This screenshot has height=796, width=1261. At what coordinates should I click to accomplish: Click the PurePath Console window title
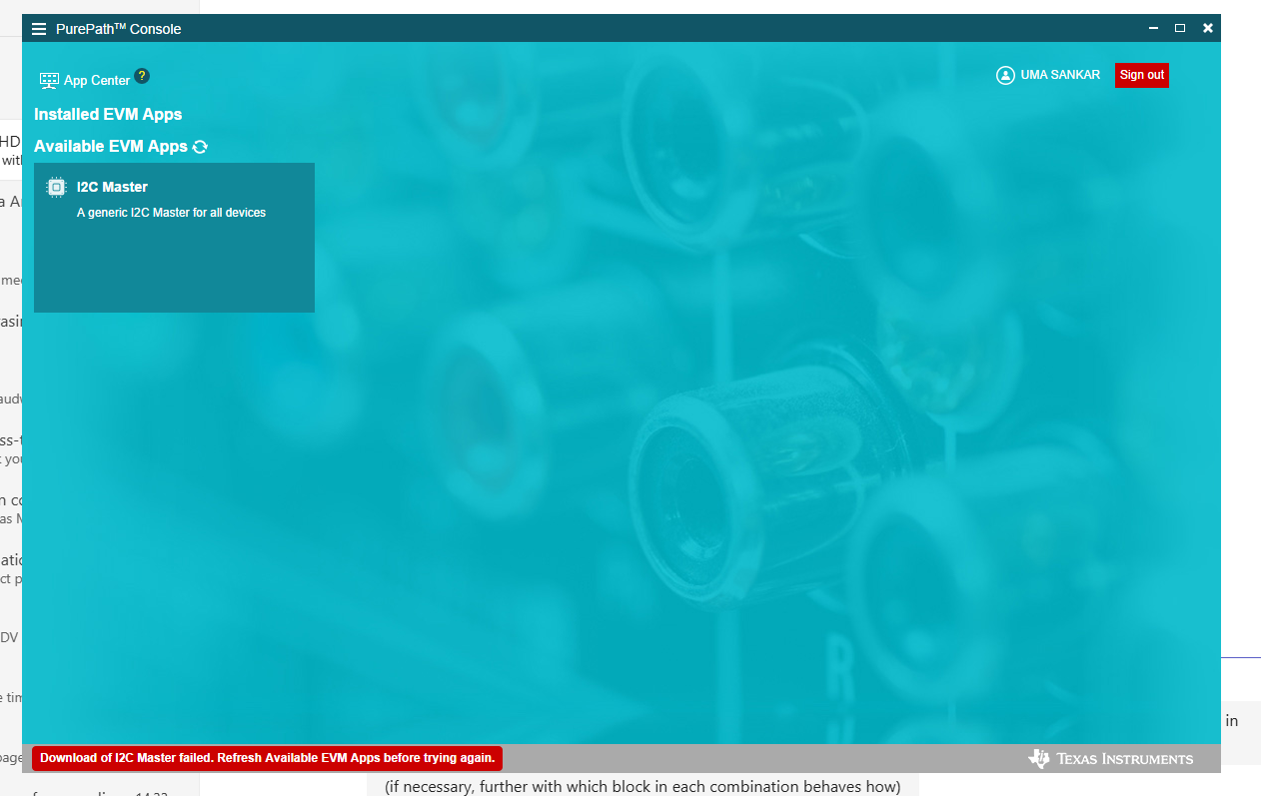pos(119,29)
